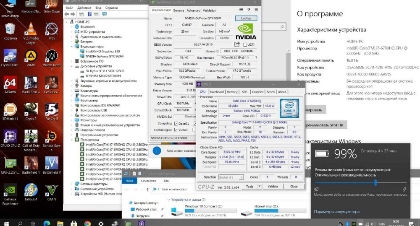Screen dimensions: 420x226
Task: Open the CrystalDiskInfo desktop icon
Action: pyautogui.click(x=10, y=58)
